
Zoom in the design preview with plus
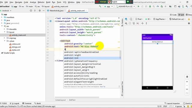point(187,82)
